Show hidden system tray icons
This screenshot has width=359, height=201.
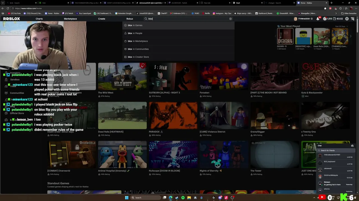point(314,198)
